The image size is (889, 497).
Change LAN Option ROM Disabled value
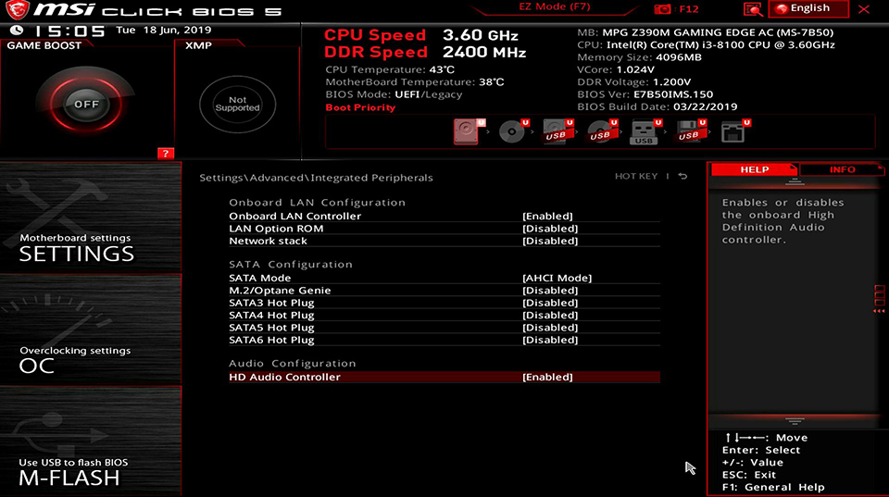550,229
